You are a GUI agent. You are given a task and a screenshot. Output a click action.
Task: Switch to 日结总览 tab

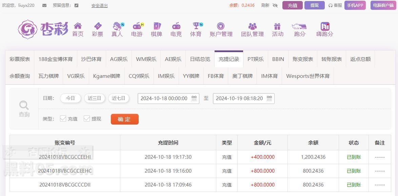point(200,59)
